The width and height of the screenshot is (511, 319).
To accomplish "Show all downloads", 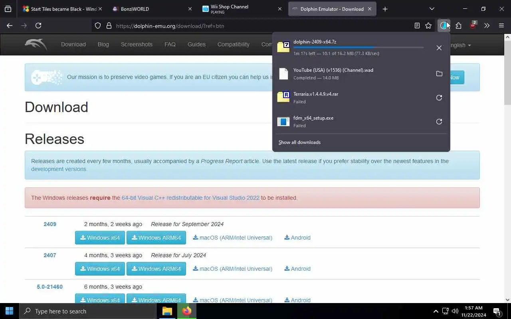I will pyautogui.click(x=299, y=142).
